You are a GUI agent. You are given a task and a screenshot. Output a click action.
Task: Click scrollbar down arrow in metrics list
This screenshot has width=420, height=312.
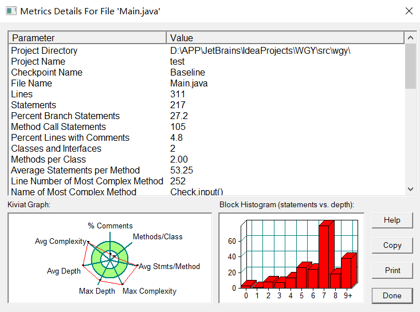point(410,189)
